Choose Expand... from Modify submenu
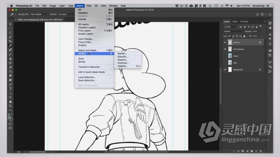Viewport: 280px width, 157px height. point(122,60)
